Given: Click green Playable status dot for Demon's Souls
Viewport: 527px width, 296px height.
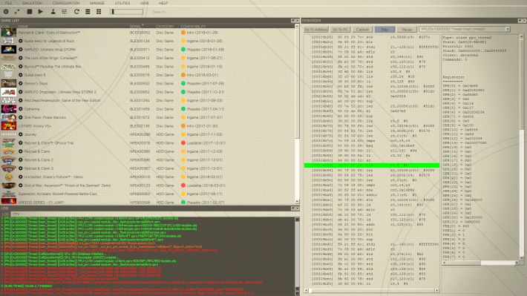Looking at the screenshot, I should pyautogui.click(x=183, y=83).
